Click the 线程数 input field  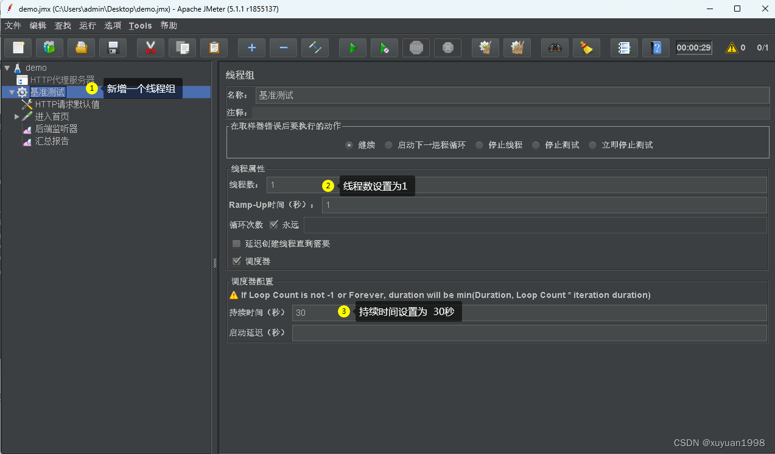pos(516,185)
